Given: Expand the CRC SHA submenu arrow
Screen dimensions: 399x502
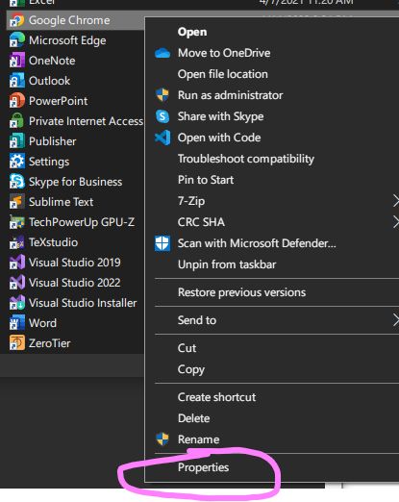Looking at the screenshot, I should pos(396,222).
